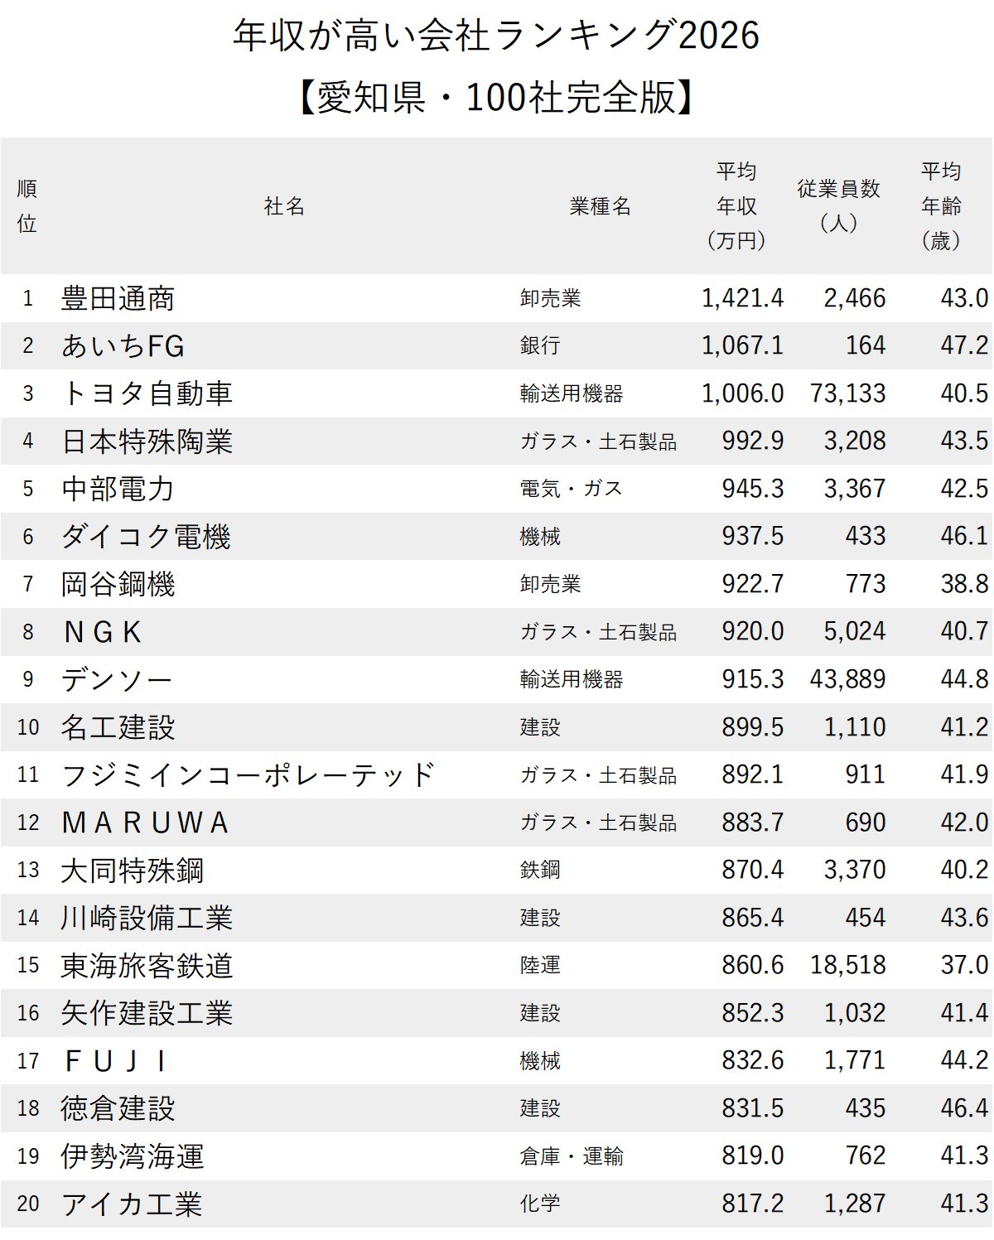994x1240 pixels.
Task: Select company name 川崎設備工業
Action: [147, 918]
